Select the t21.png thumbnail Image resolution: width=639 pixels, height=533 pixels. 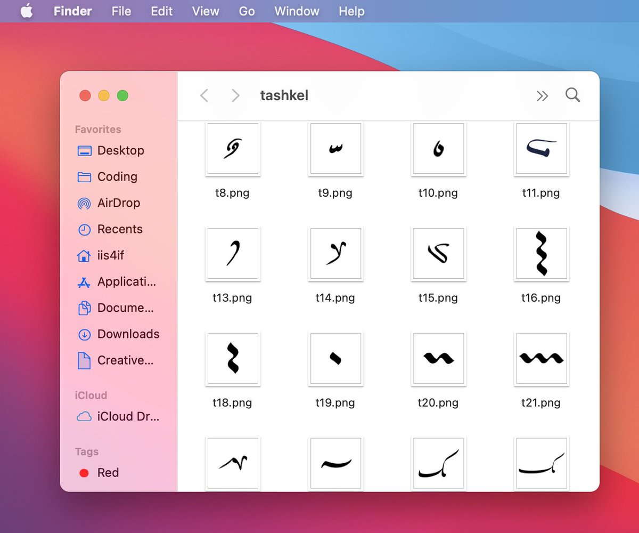(542, 359)
